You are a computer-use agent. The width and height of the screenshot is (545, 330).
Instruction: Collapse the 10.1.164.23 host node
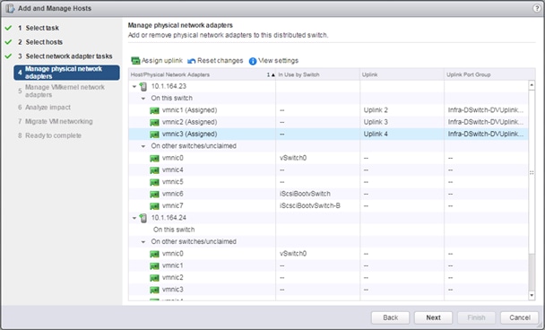coord(134,87)
